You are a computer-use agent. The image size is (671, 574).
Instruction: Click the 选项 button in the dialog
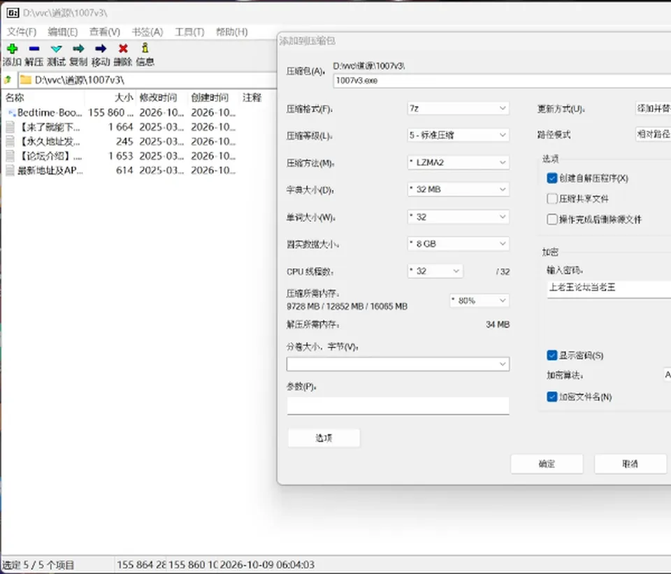click(x=324, y=438)
